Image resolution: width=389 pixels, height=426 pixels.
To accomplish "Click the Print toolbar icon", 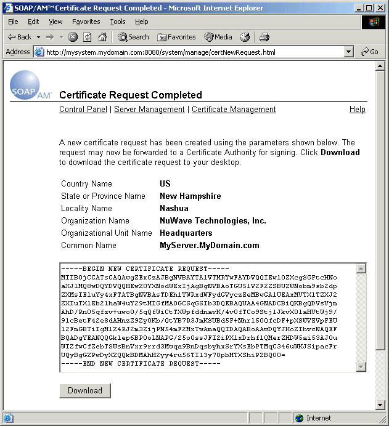I will (264, 37).
